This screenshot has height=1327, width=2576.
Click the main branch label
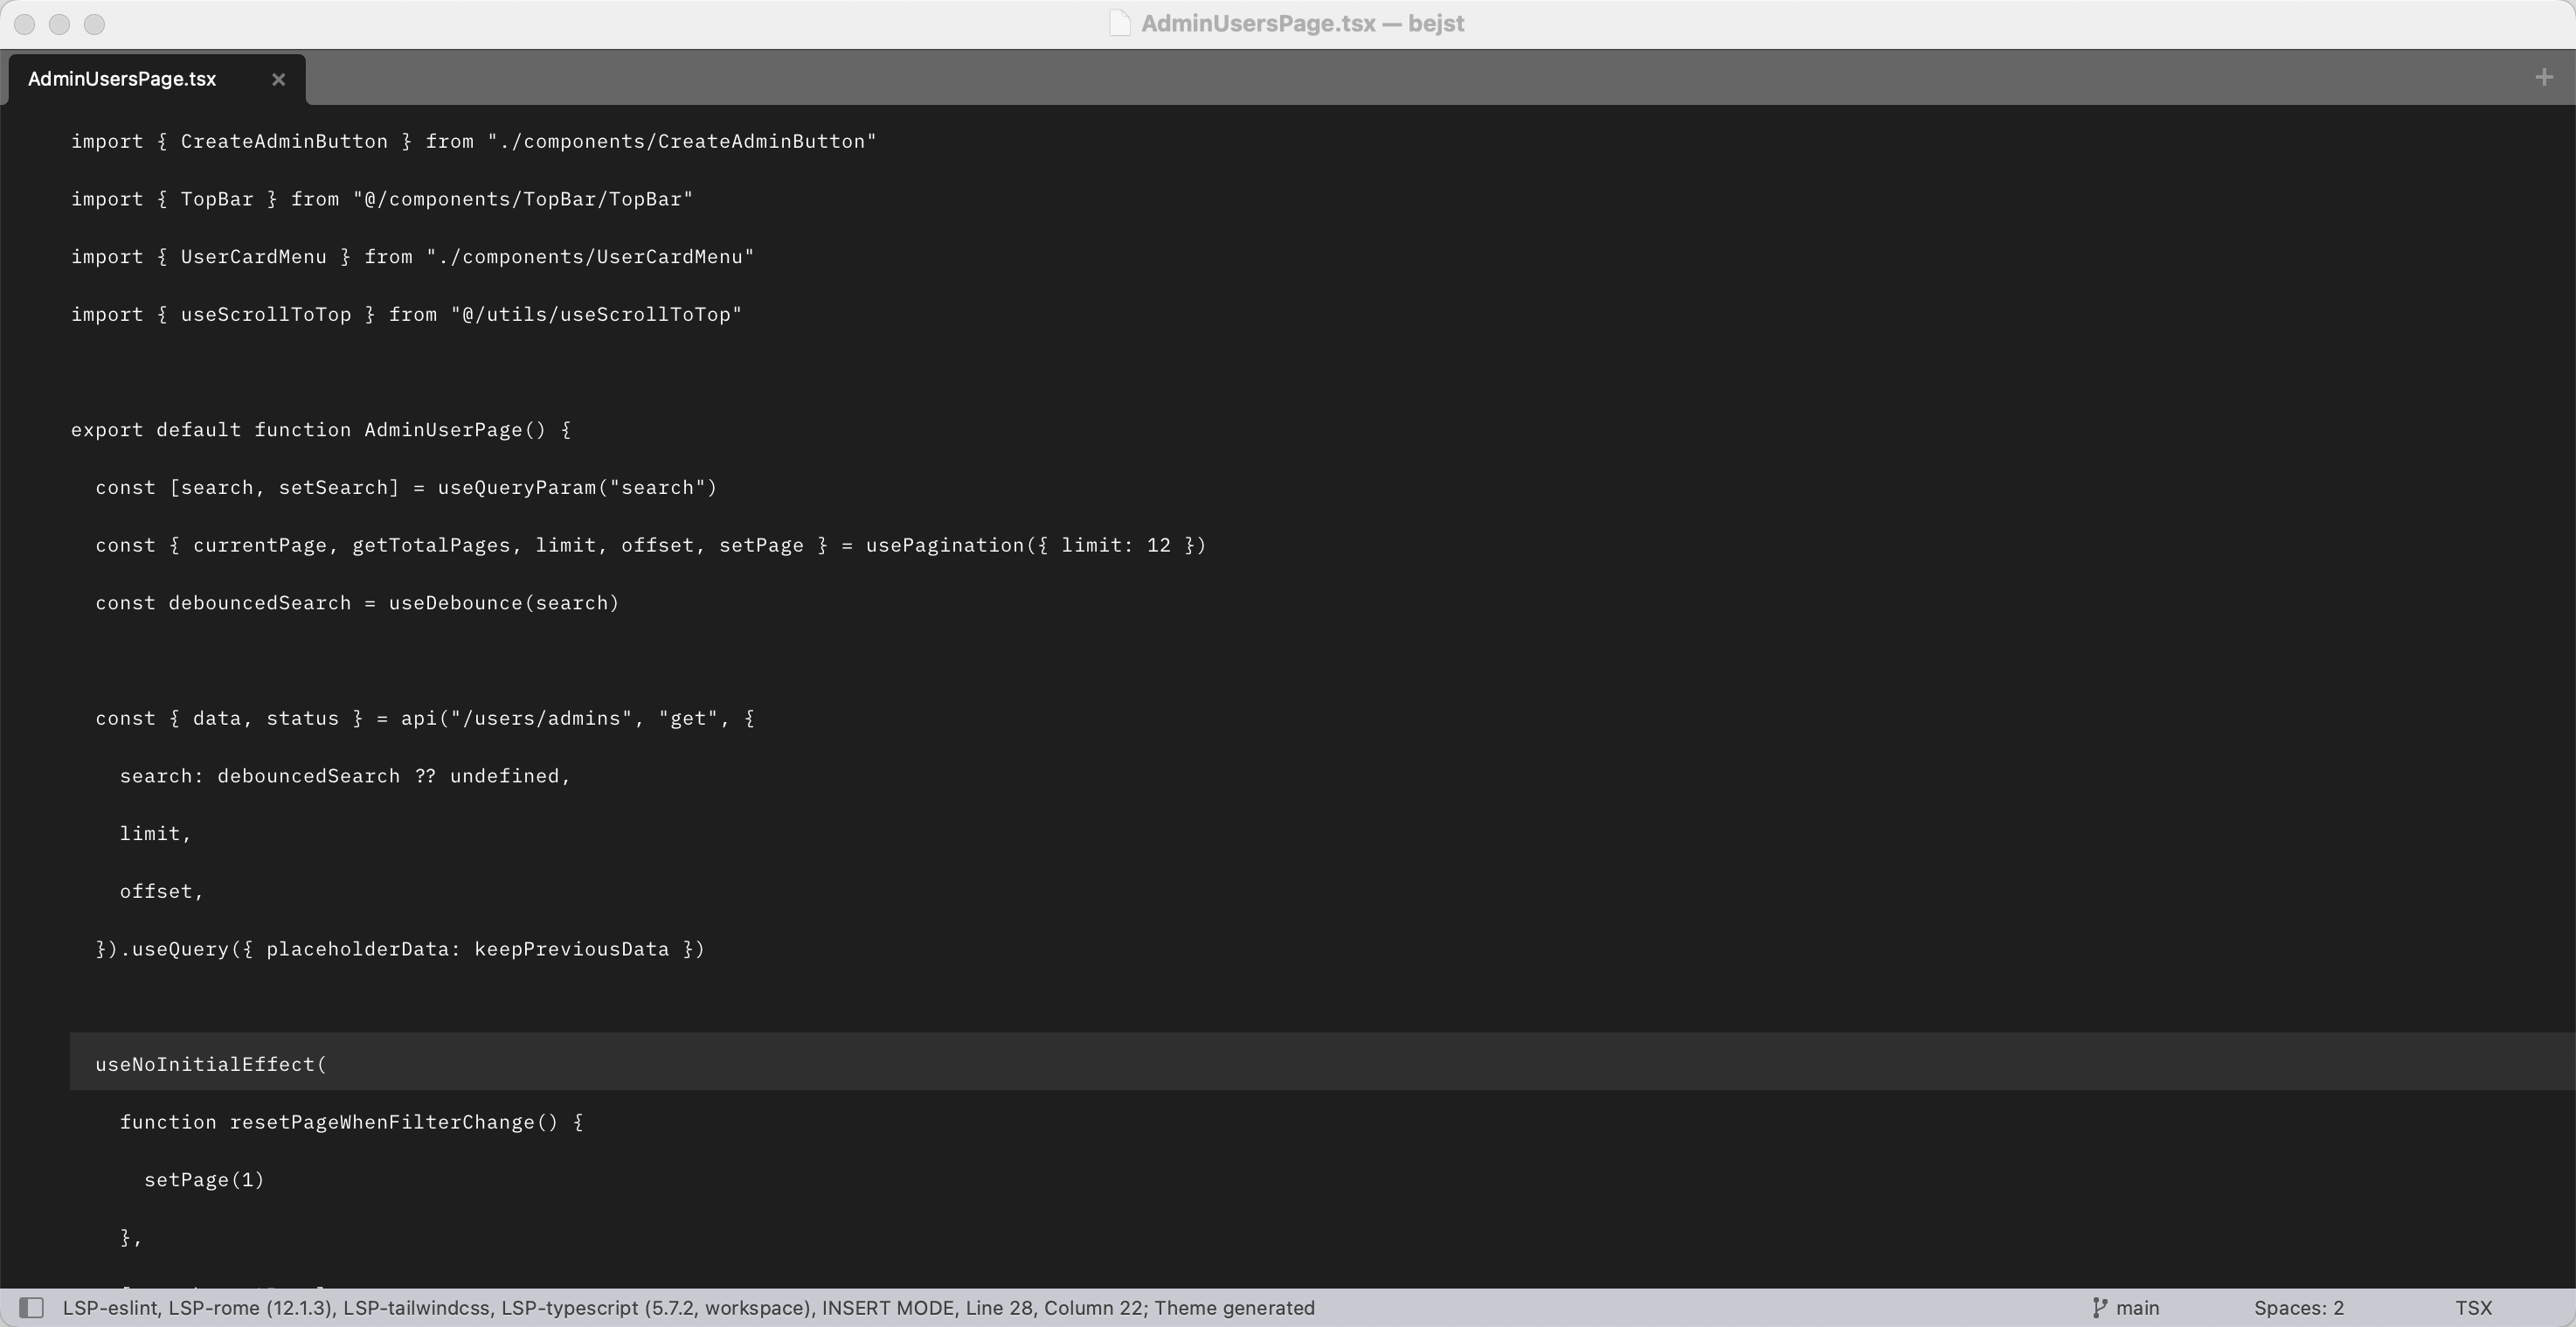click(2137, 1308)
